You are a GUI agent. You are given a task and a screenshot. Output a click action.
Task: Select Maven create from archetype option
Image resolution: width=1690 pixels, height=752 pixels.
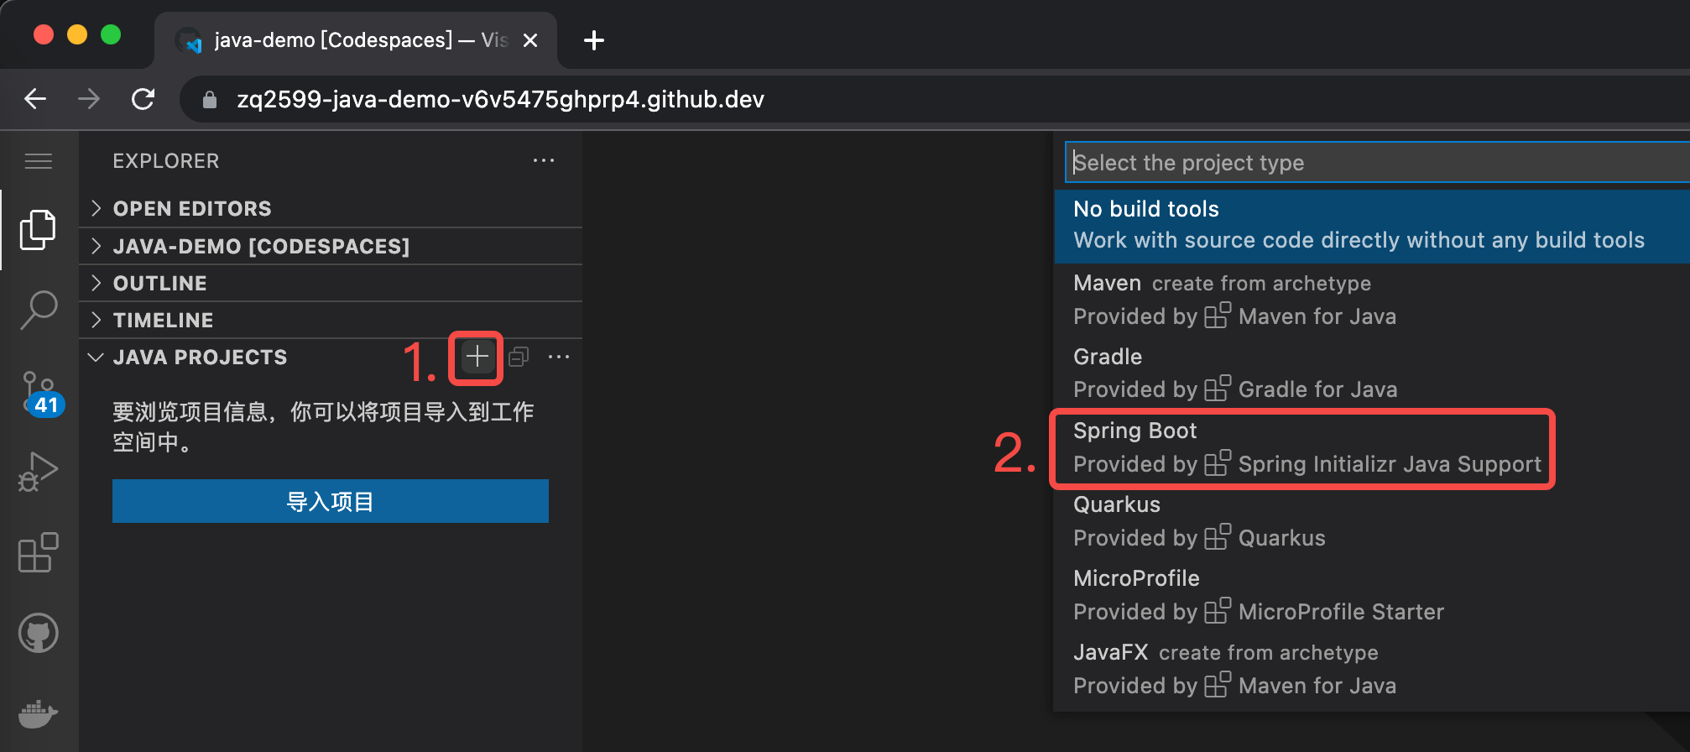[x=1372, y=300]
